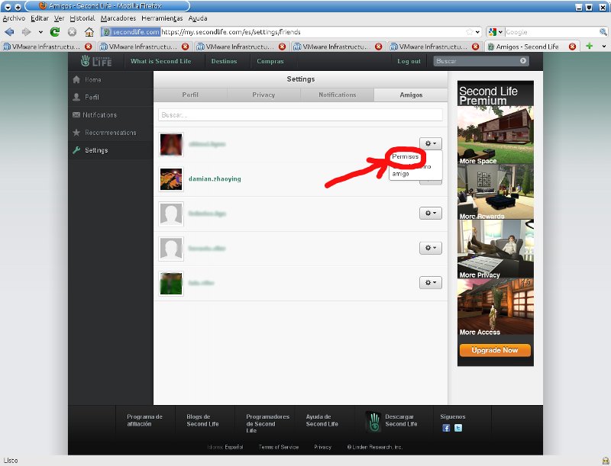This screenshot has width=611, height=466.
Task: Reload the page with the green refresh icon
Action: pos(55,32)
